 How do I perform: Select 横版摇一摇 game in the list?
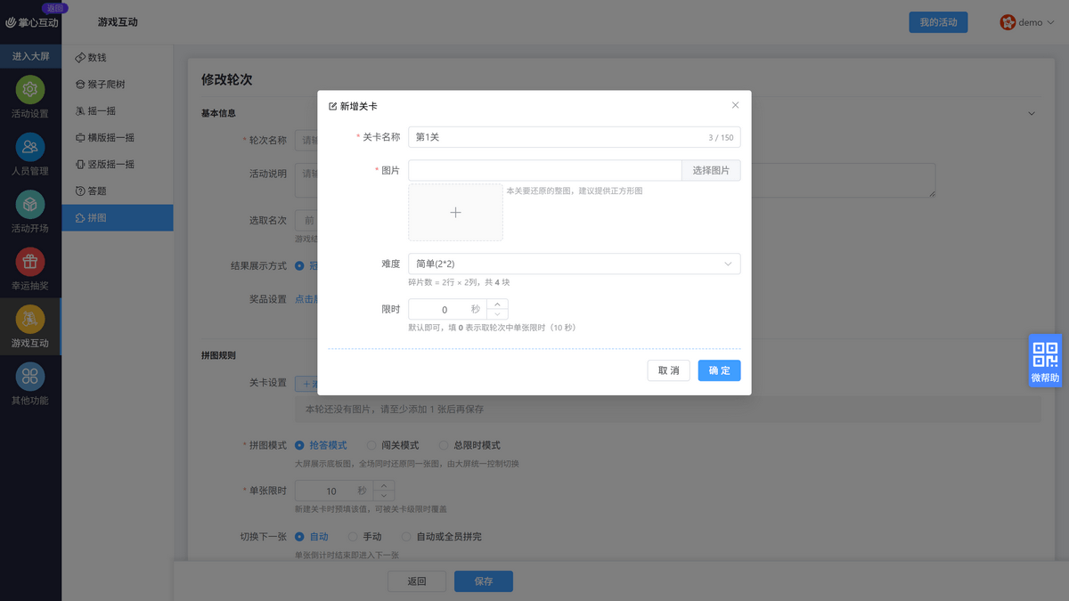pos(118,138)
